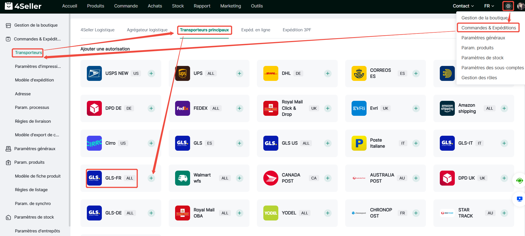Screen dimensions: 525x236
Task: Open the green chat support widget
Action: point(519,181)
